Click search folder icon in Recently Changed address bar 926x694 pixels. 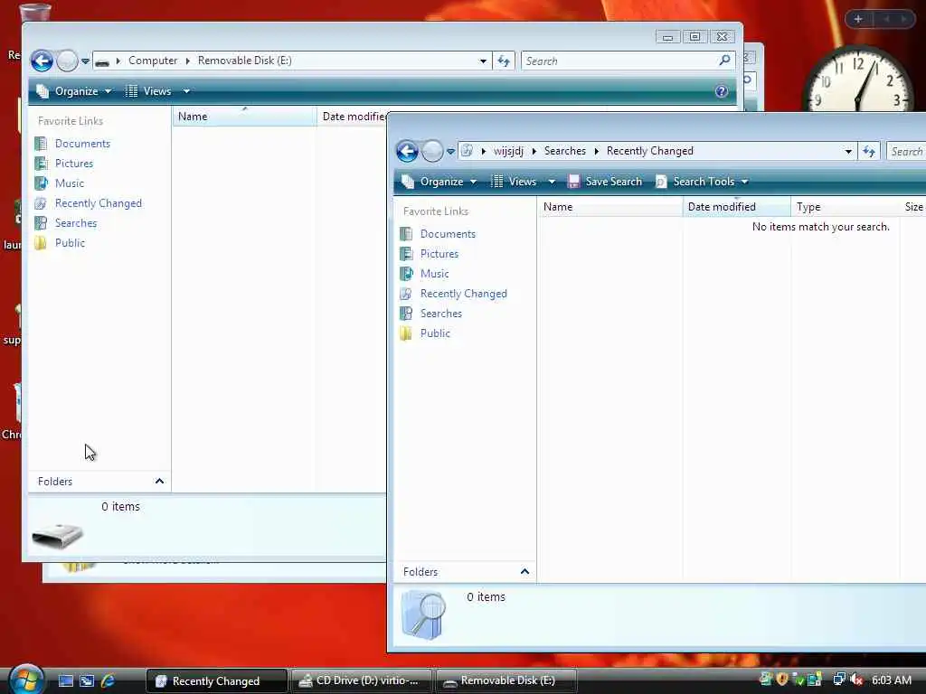[x=468, y=151]
